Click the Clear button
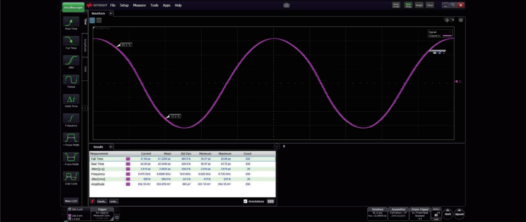The width and height of the screenshot is (526, 222). pyautogui.click(x=430, y=5)
